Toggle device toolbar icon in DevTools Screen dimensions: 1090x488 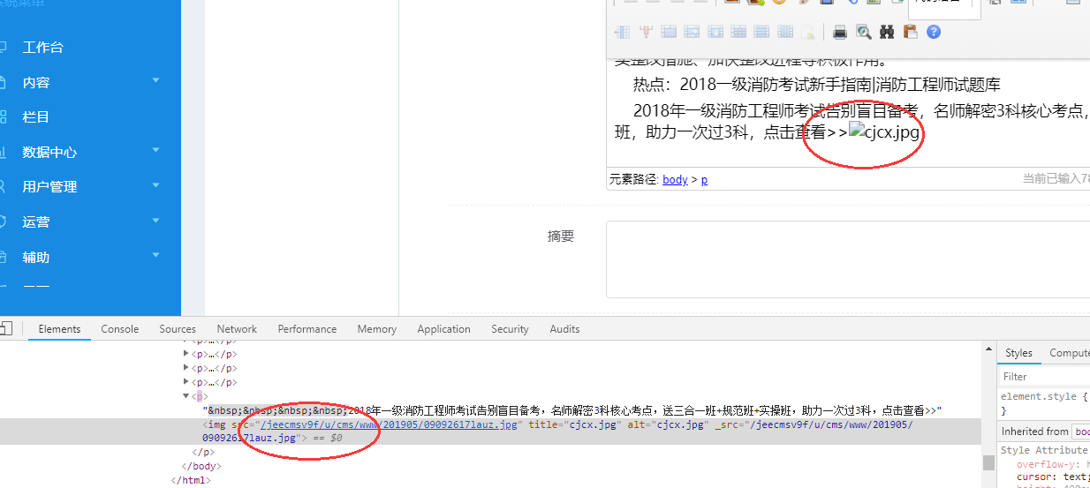(x=5, y=329)
